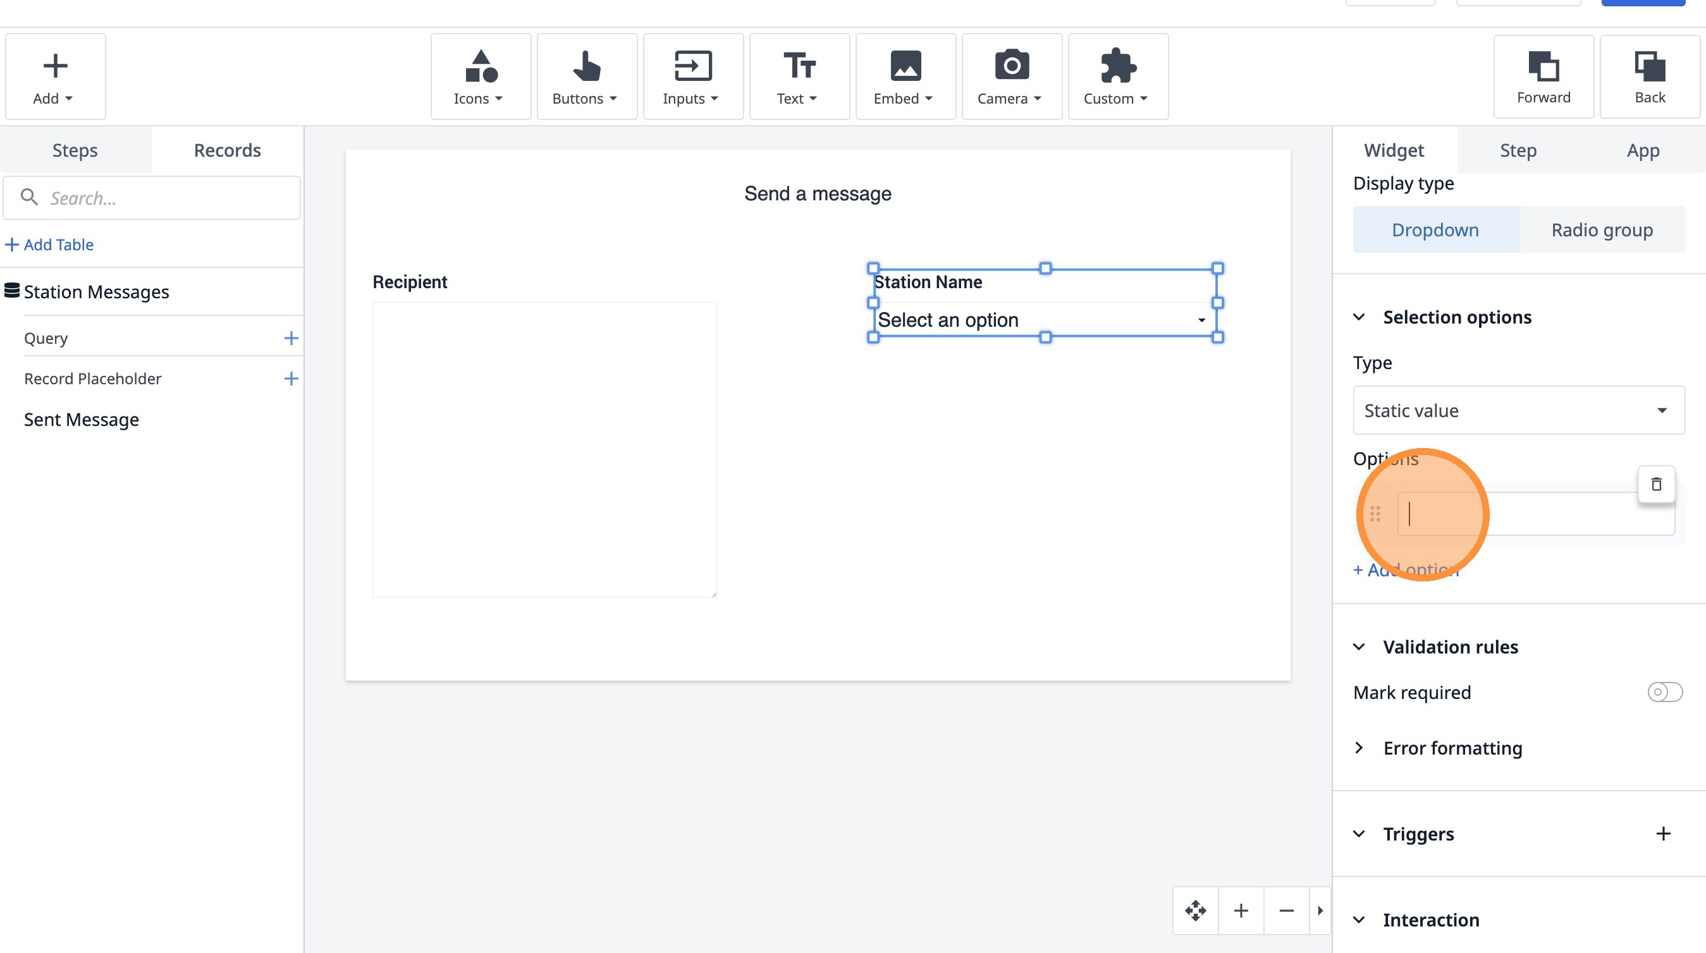
Task: Click the fit-to-screen move icon
Action: pos(1195,911)
